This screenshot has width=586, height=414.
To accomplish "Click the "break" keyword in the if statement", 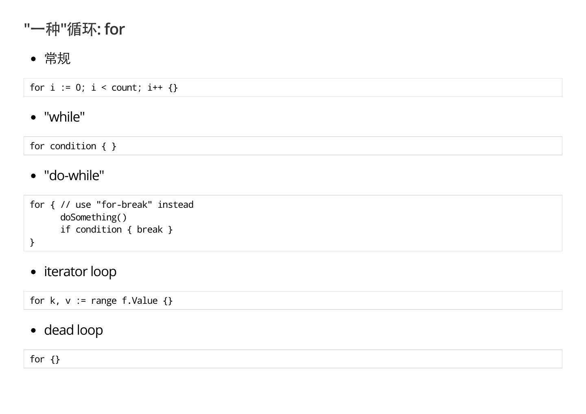I will [x=149, y=230].
